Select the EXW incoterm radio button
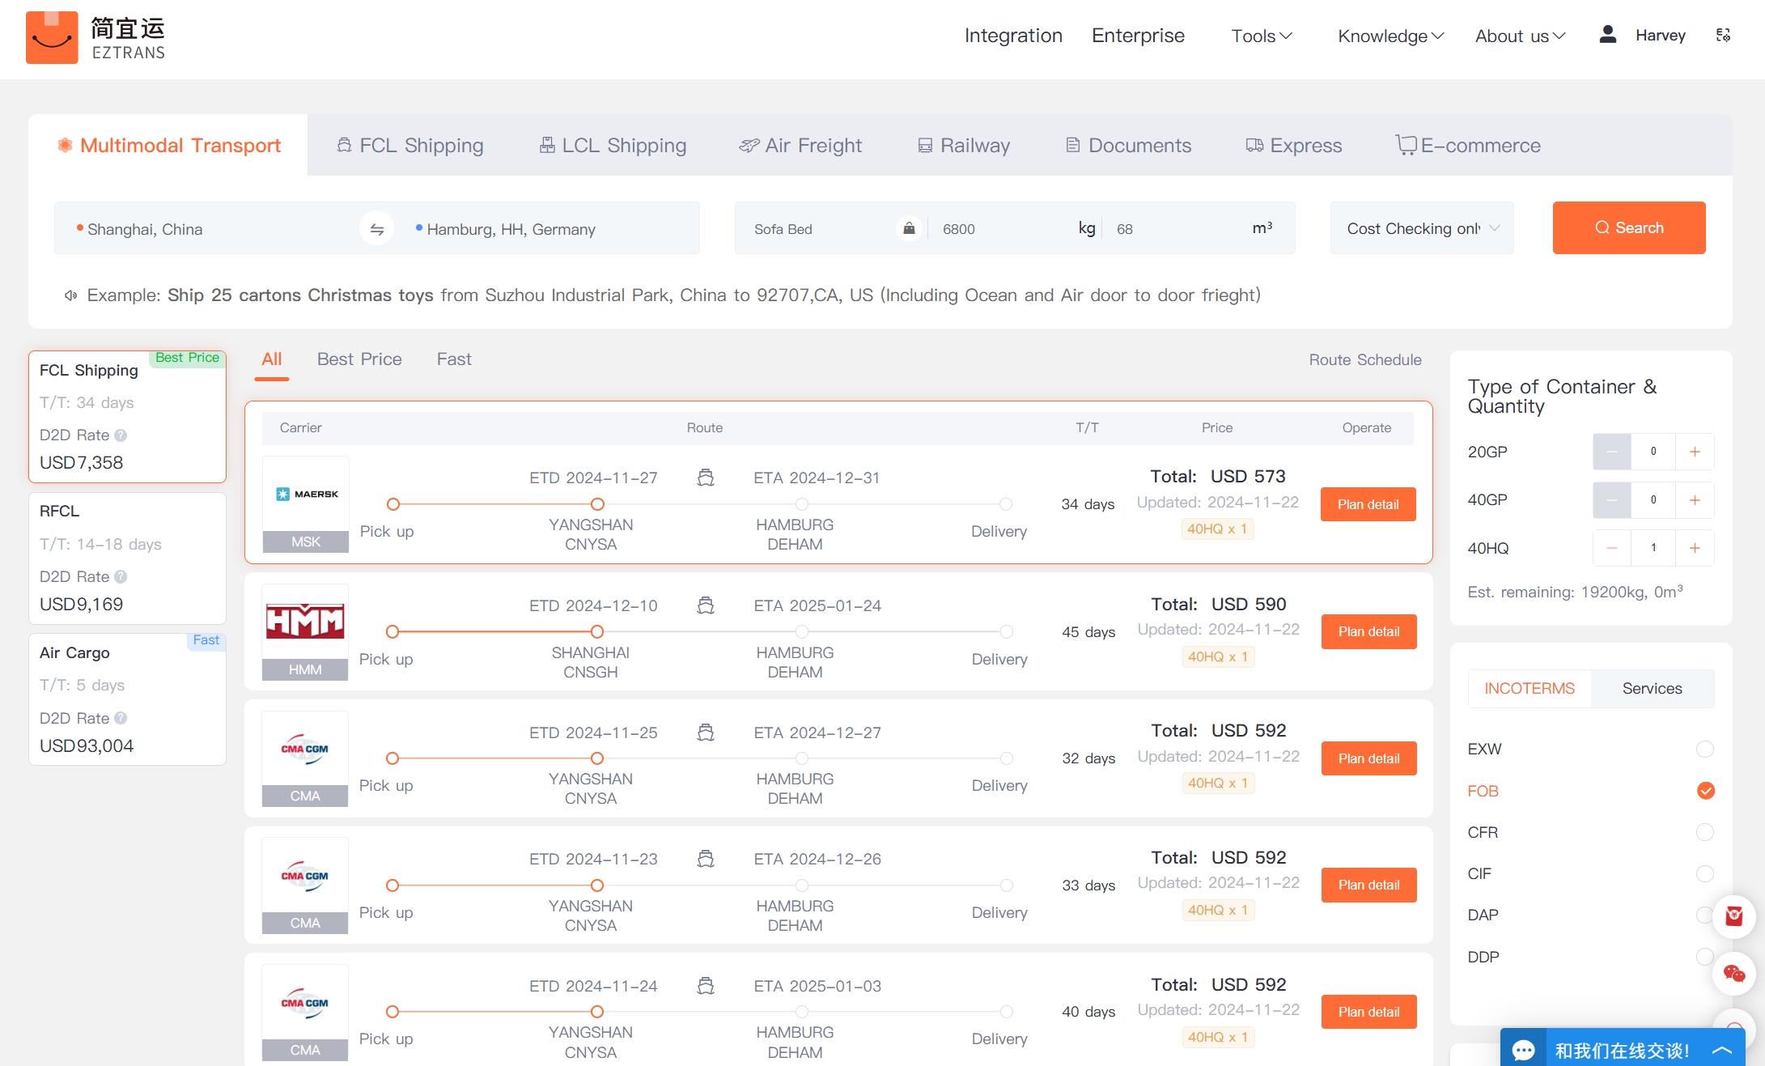Image resolution: width=1765 pixels, height=1066 pixels. pos(1704,749)
